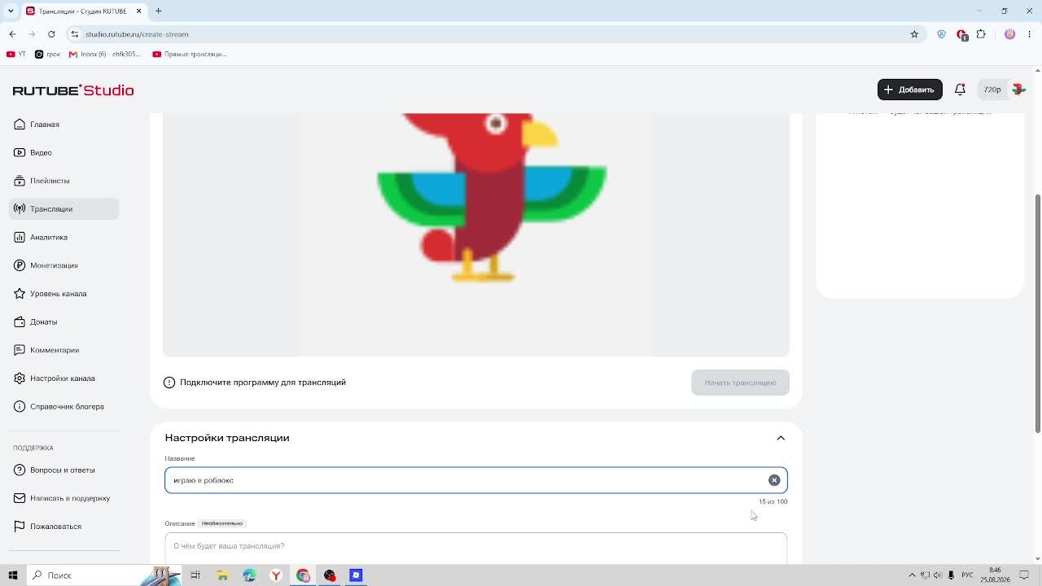Image resolution: width=1042 pixels, height=586 pixels.
Task: Click the Донаты wallet icon
Action: (20, 321)
